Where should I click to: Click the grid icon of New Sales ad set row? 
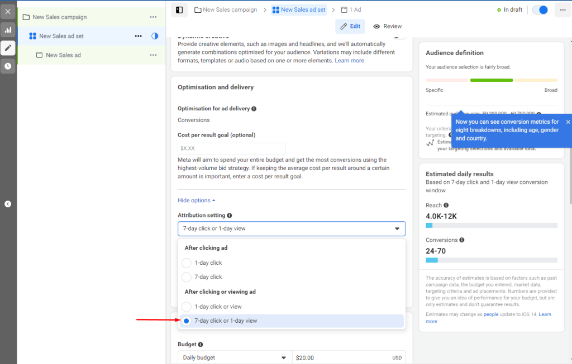point(32,36)
